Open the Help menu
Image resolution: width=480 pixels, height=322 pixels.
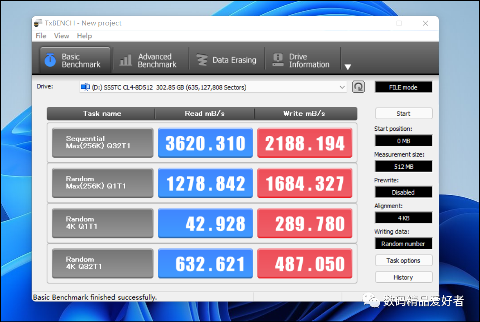(84, 36)
